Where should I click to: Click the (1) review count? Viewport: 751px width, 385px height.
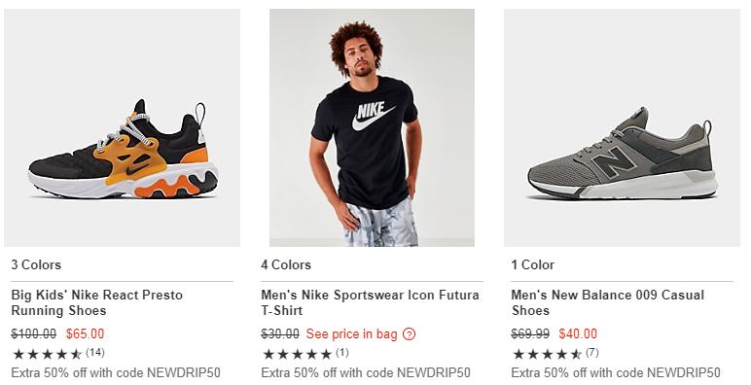(342, 353)
